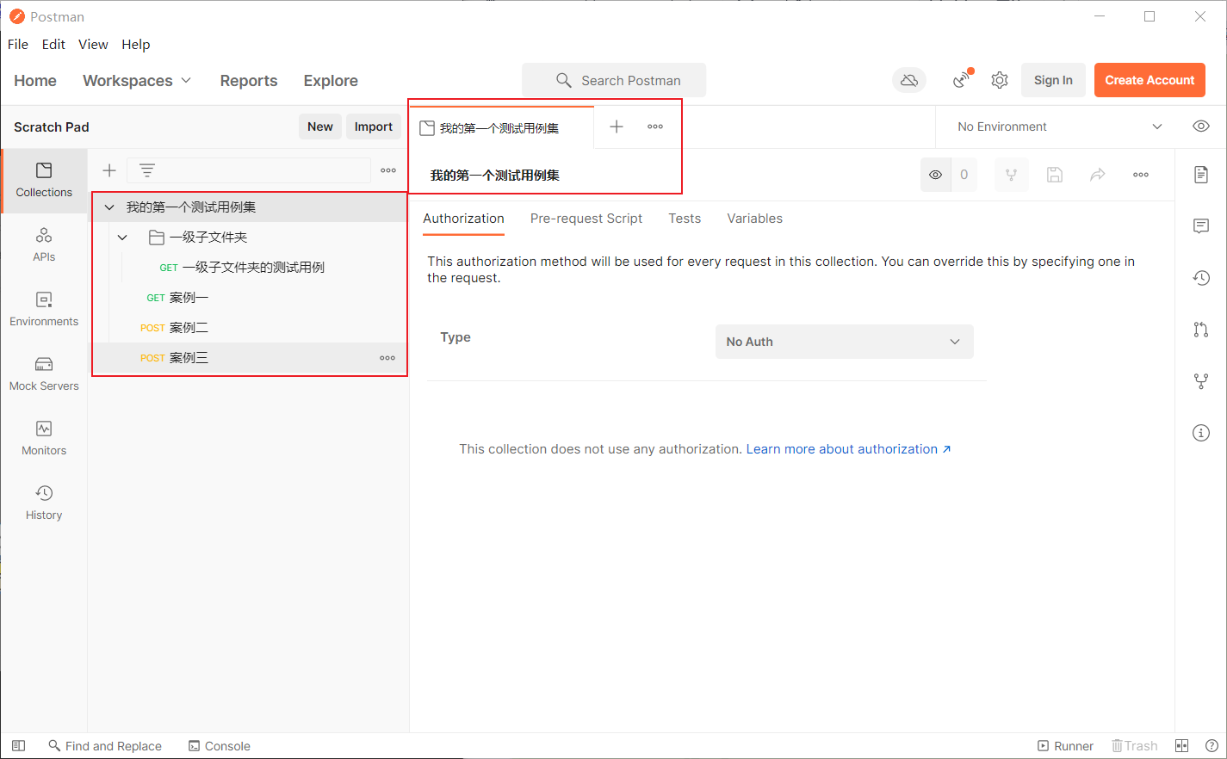Image resolution: width=1227 pixels, height=759 pixels.
Task: Open the Collections sidebar panel
Action: 44,179
